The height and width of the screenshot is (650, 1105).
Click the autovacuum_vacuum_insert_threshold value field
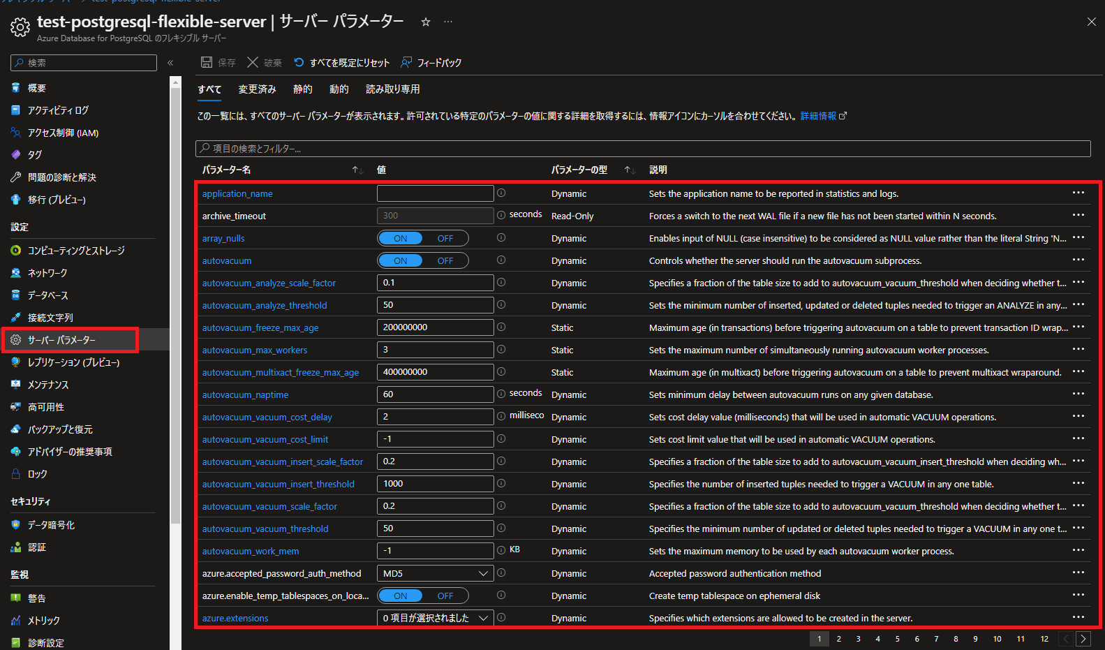(436, 484)
